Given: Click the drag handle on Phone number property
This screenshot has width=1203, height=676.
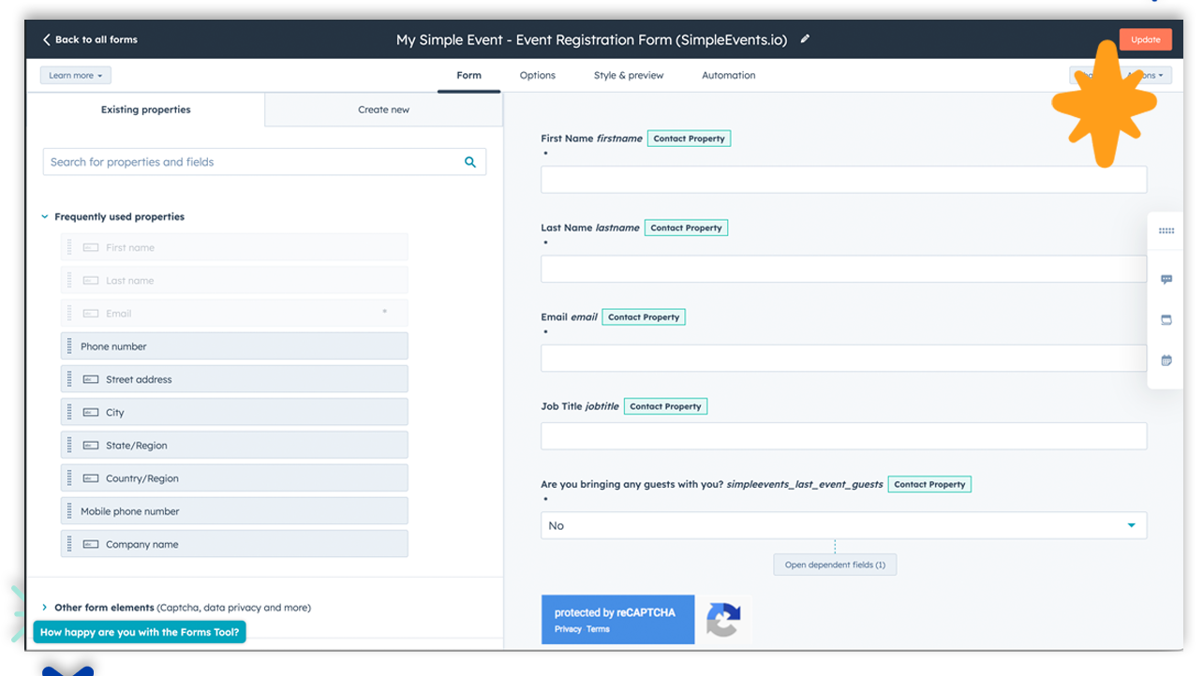Looking at the screenshot, I should tap(69, 346).
